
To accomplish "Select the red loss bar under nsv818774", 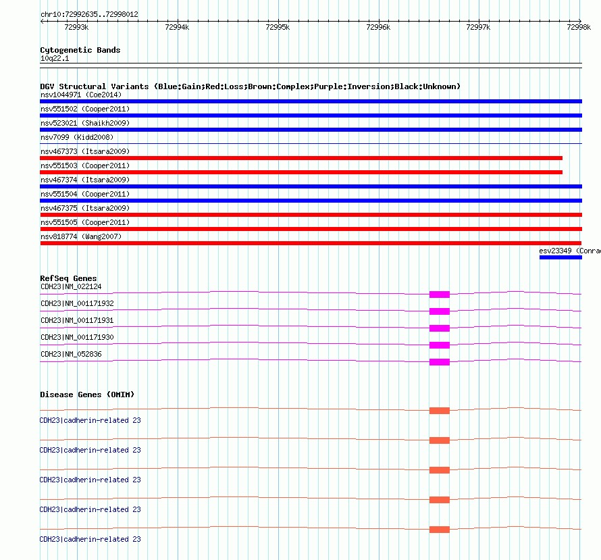I will [x=311, y=243].
